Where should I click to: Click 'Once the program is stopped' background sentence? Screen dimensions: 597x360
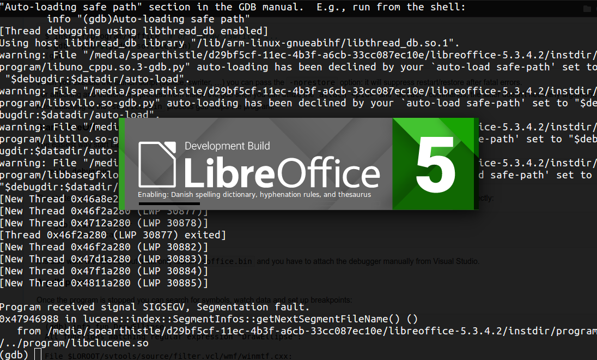click(194, 300)
